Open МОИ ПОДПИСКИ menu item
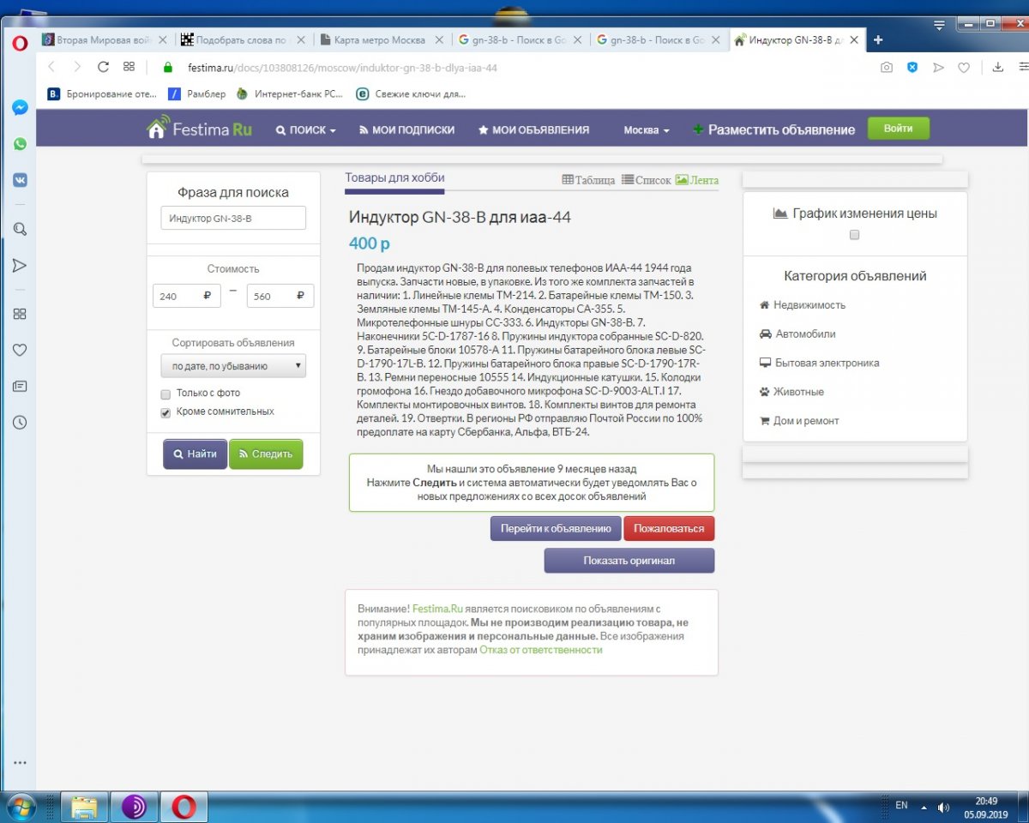 (406, 130)
